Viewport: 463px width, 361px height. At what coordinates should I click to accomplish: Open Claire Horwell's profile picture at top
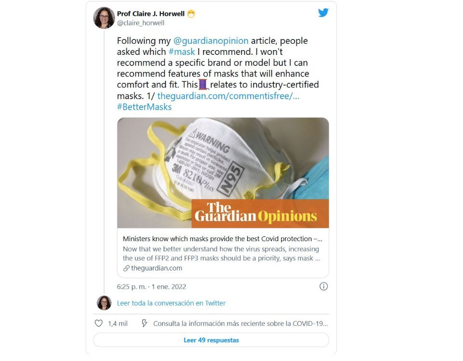[x=104, y=18]
